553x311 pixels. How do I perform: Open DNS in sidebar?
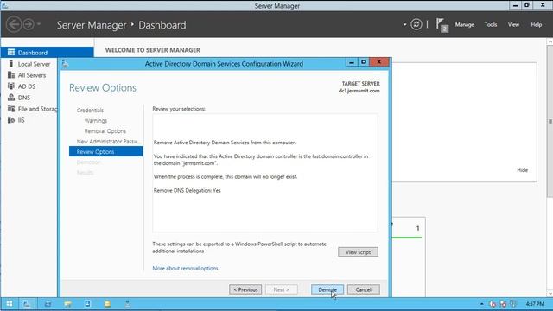click(x=24, y=98)
